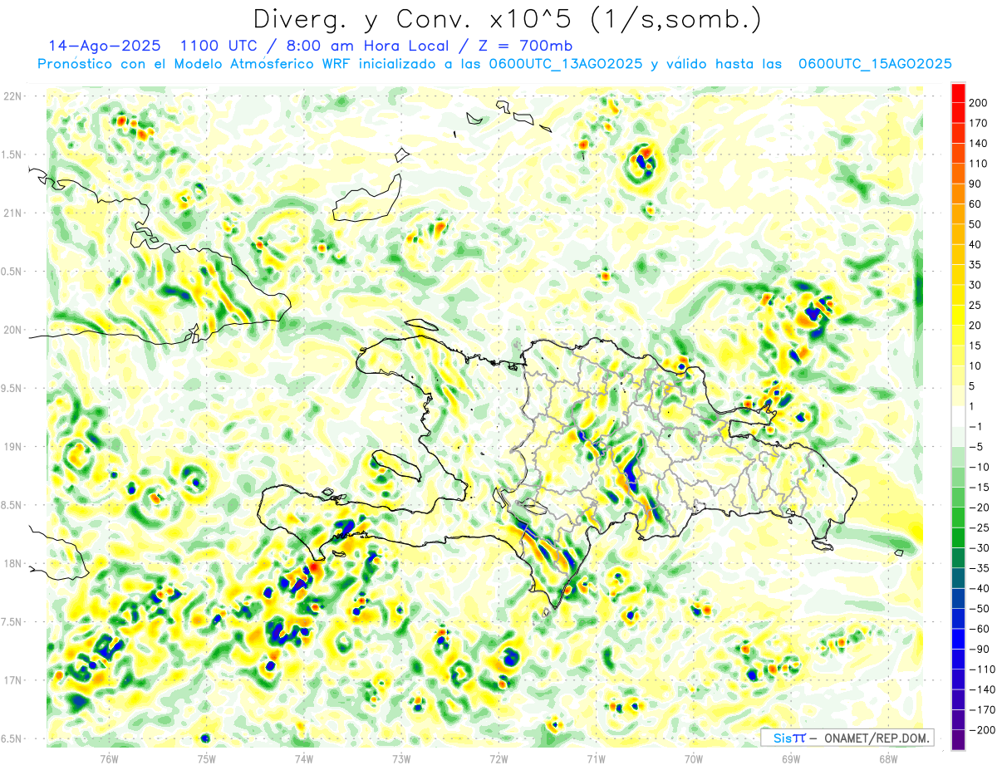The height and width of the screenshot is (770, 997).
Task: Click the '74W' longitude label
Action: point(303,759)
